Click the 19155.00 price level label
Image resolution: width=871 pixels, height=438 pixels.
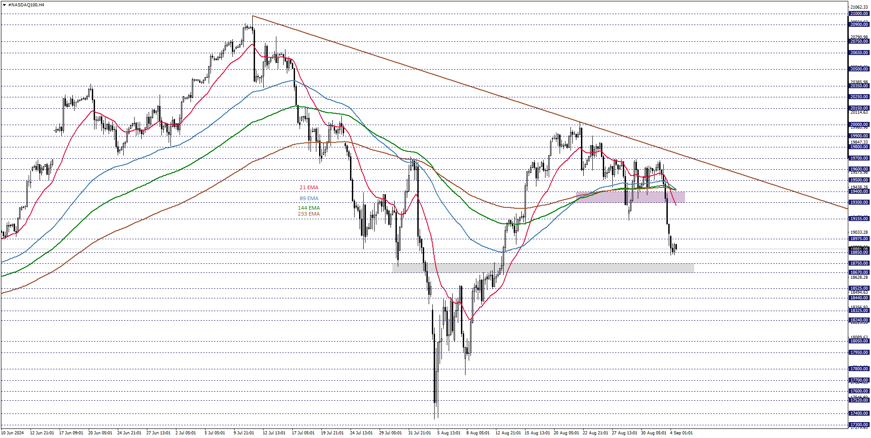[859, 219]
